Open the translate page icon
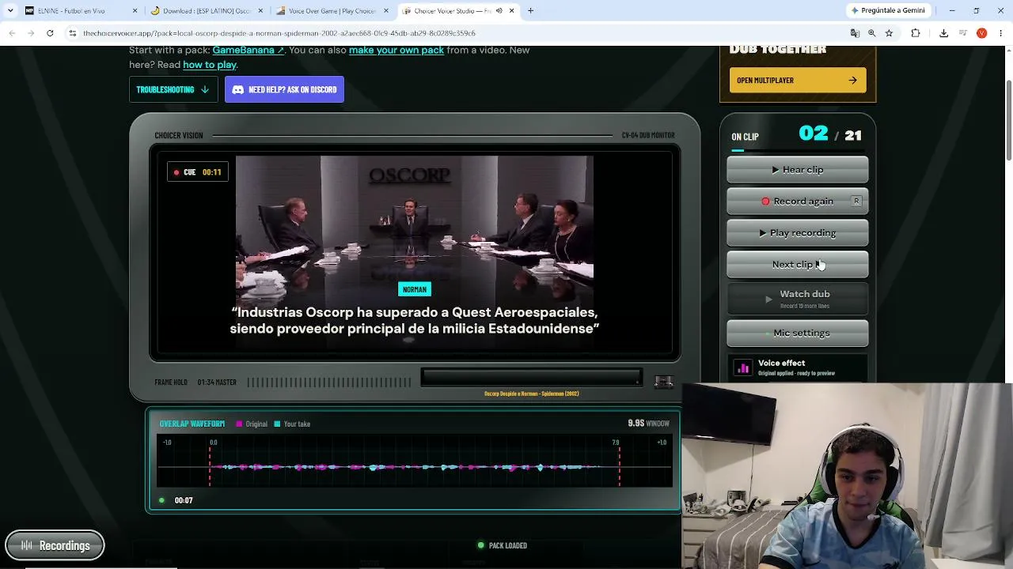Viewport: 1013px width, 569px height. [x=855, y=33]
